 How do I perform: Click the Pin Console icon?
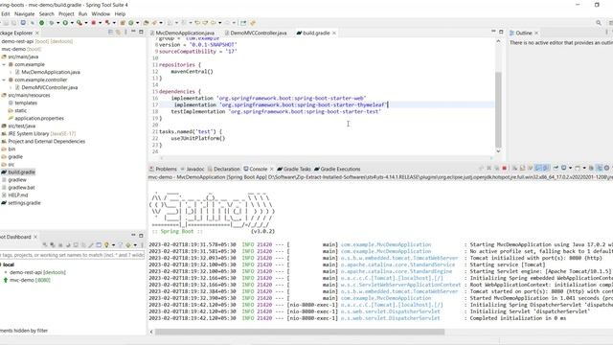click(x=556, y=169)
